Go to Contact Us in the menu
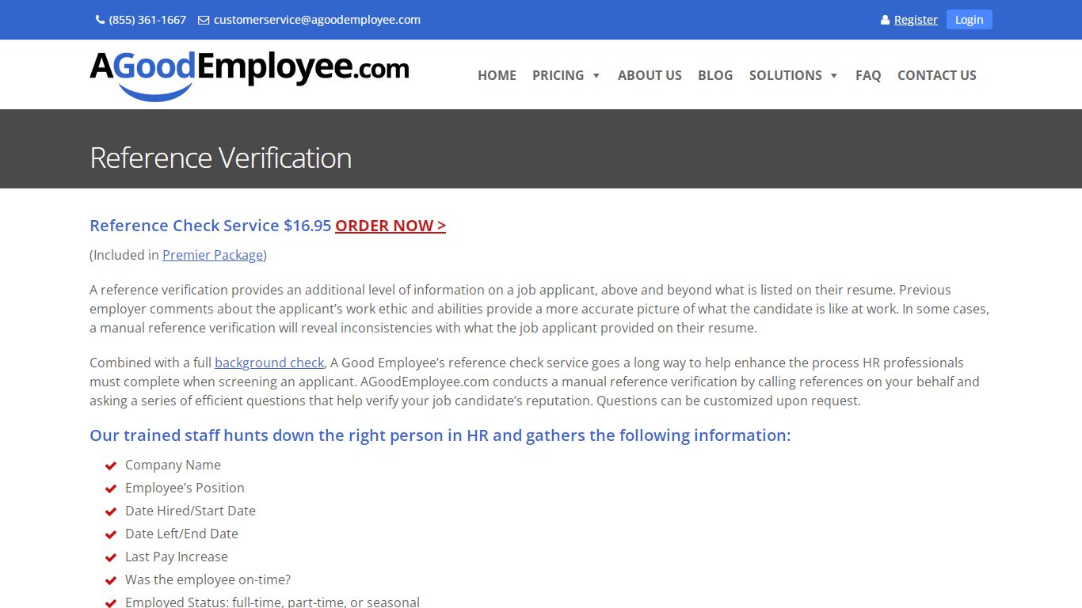The width and height of the screenshot is (1082, 608). click(937, 75)
